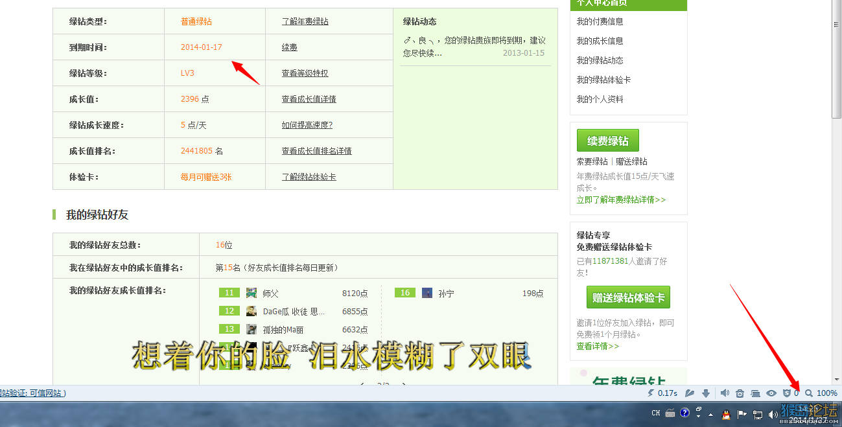Open the shield ad-block icon showing 0
The image size is (842, 427).
click(x=787, y=393)
